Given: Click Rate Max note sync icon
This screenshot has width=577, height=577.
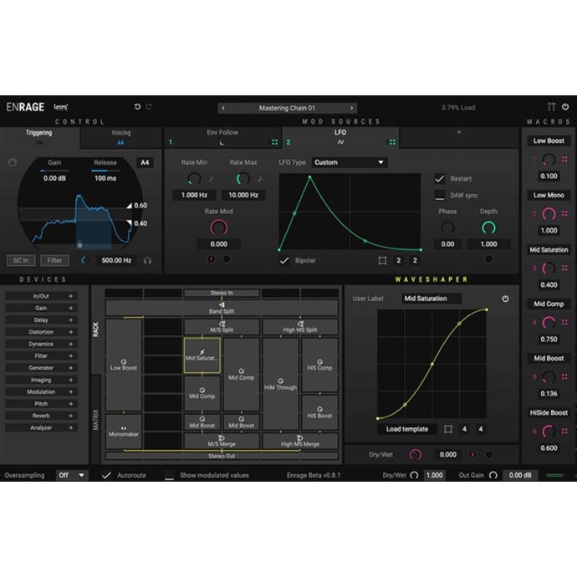Looking at the screenshot, I should tap(260, 179).
